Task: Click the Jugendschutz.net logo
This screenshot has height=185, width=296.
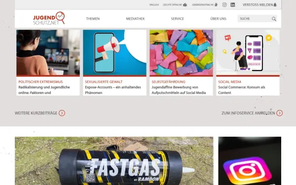Action: (x=49, y=18)
